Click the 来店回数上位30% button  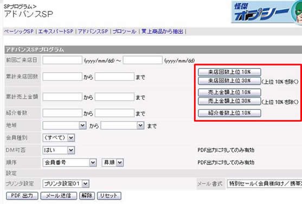coord(229,81)
